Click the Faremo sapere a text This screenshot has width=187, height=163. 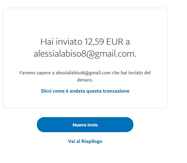[x=37, y=73]
